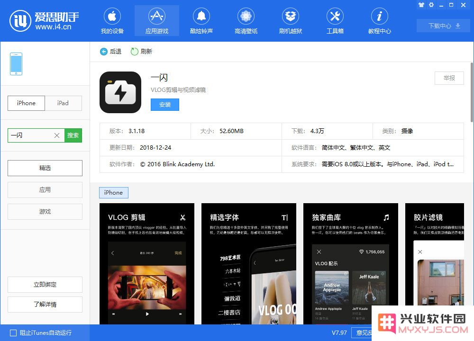The width and height of the screenshot is (474, 341).
Task: Click the 搜索 search button
Action: (x=73, y=135)
